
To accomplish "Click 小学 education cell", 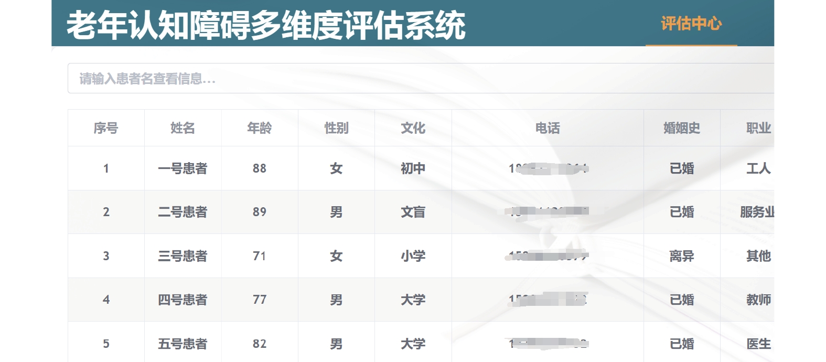I will tap(413, 256).
